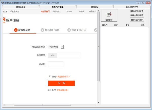
Task: Click the app icon in the title bar
Action: [3, 3]
